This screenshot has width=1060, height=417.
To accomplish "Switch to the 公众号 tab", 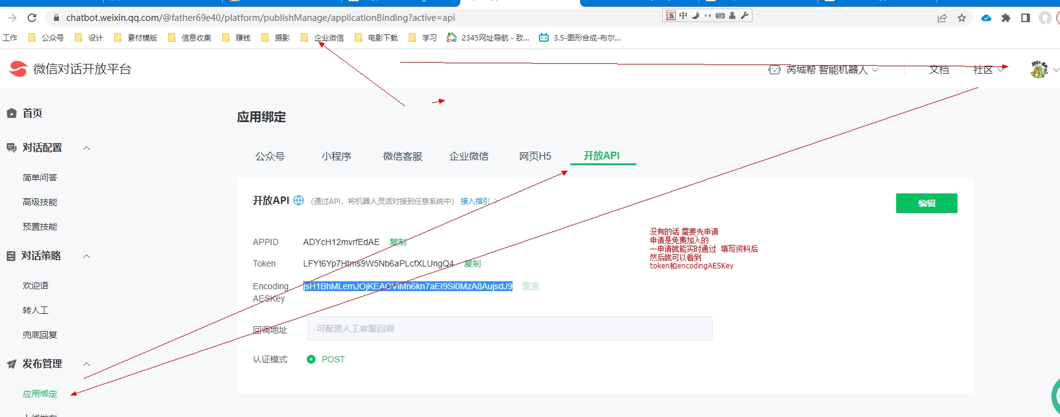I will tap(270, 156).
